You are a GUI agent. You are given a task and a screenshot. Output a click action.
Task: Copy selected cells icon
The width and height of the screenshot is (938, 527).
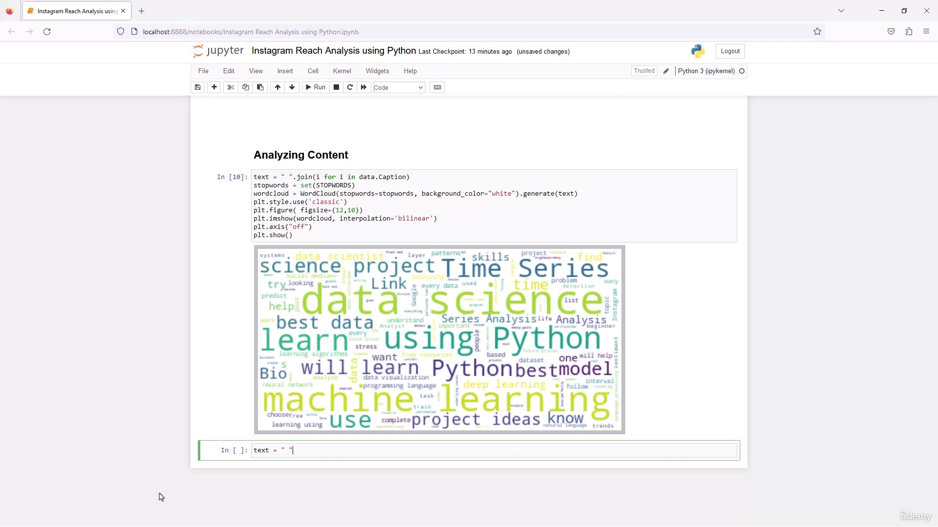click(x=246, y=87)
